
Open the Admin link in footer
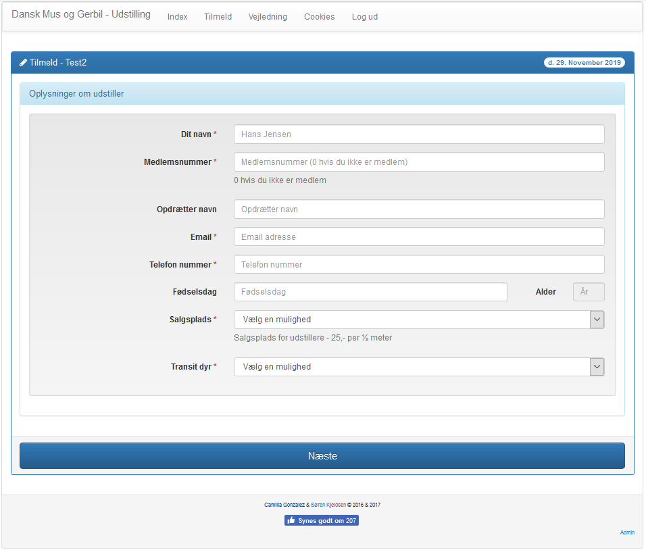[627, 532]
